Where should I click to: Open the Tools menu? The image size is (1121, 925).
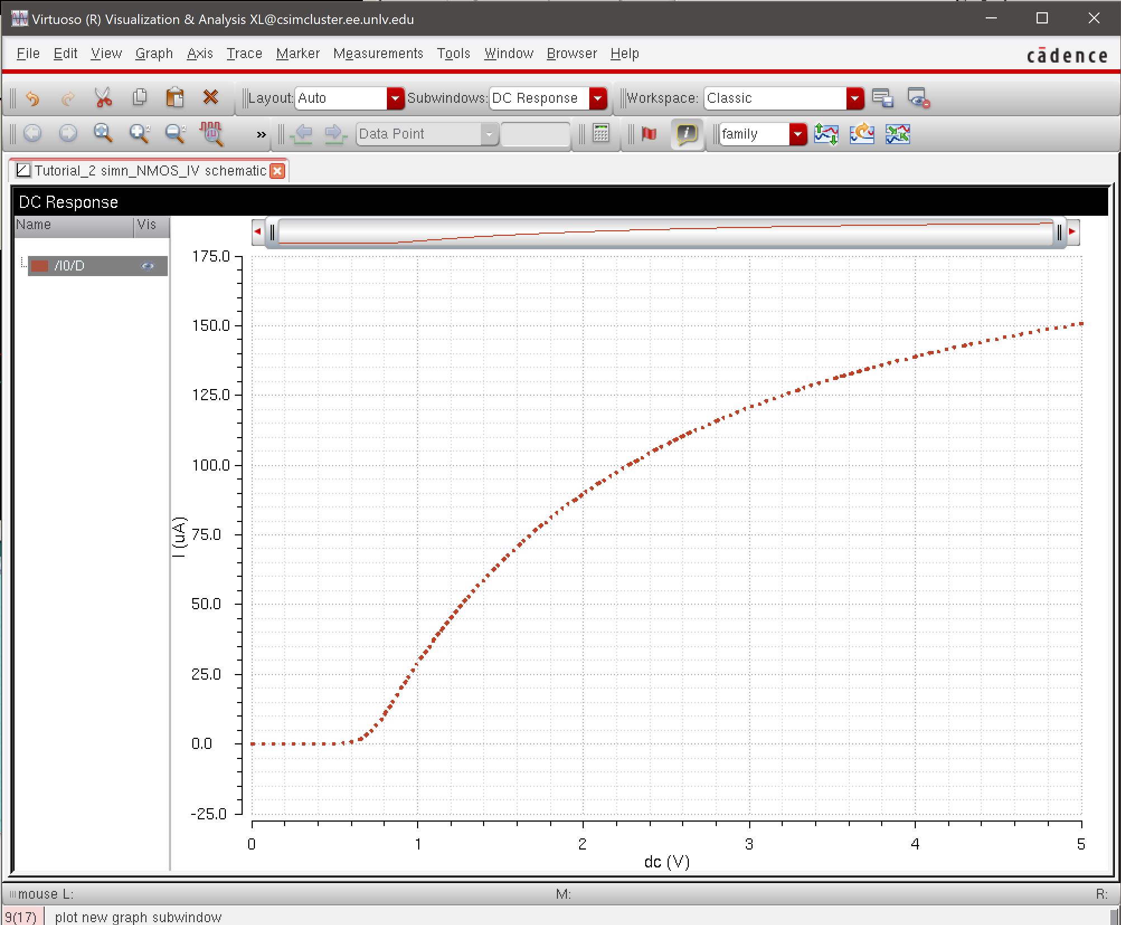[453, 54]
